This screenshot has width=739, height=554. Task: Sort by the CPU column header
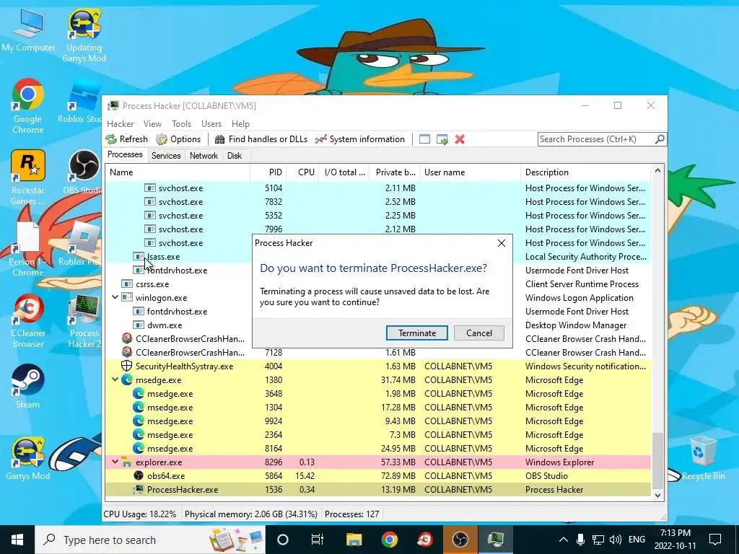(302, 172)
